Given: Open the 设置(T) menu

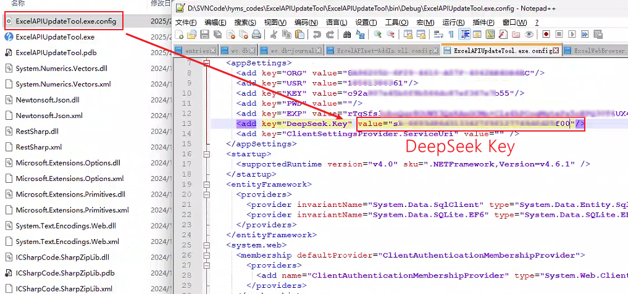Looking at the screenshot, I should point(366,22).
